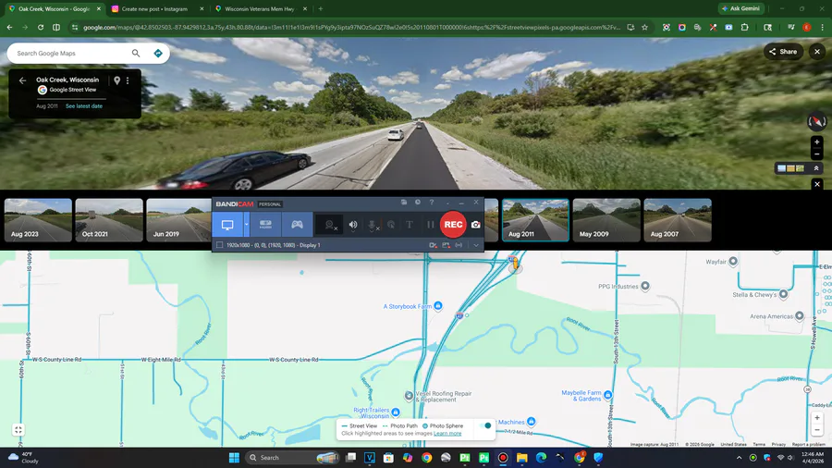Open Chrome three-dot menu
This screenshot has height=468, width=832.
pyautogui.click(x=822, y=27)
